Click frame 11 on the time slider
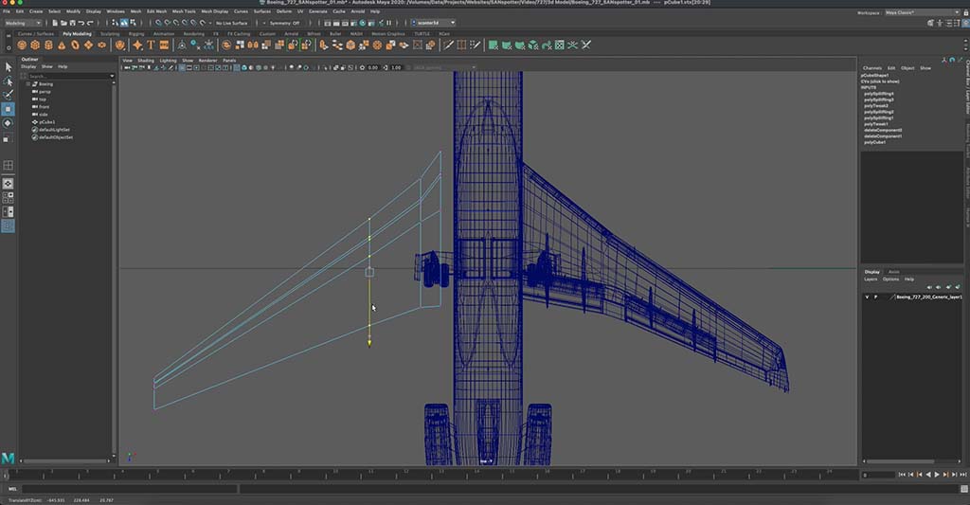This screenshot has width=970, height=505. pyautogui.click(x=370, y=472)
